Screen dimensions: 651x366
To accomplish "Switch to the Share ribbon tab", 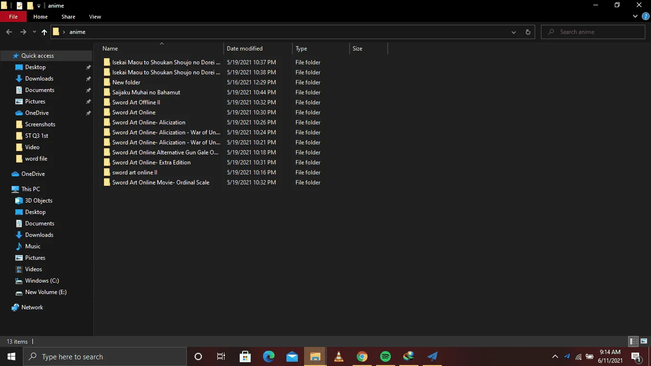I will tap(68, 17).
